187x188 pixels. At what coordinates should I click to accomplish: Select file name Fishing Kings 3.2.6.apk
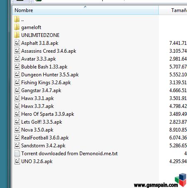(46, 83)
